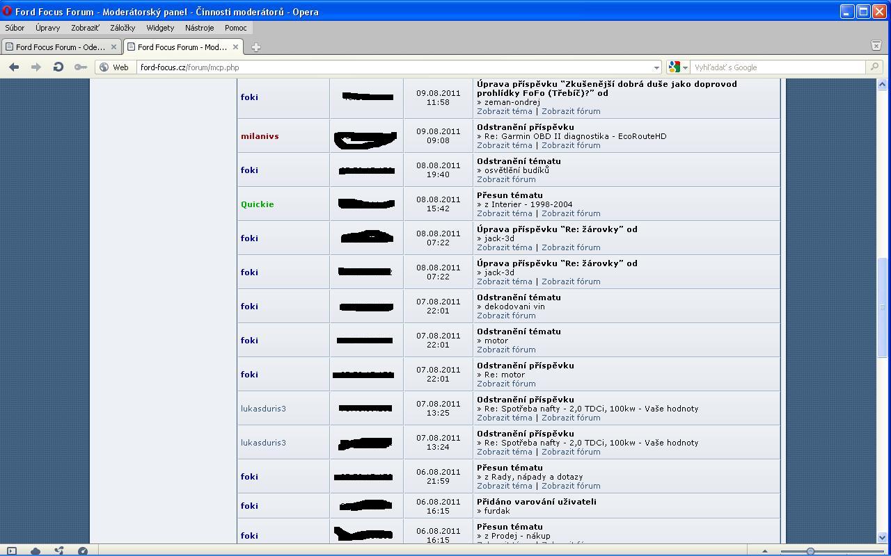Viewport: 891px width, 556px height.
Task: Click the forward navigation arrow
Action: pyautogui.click(x=36, y=67)
